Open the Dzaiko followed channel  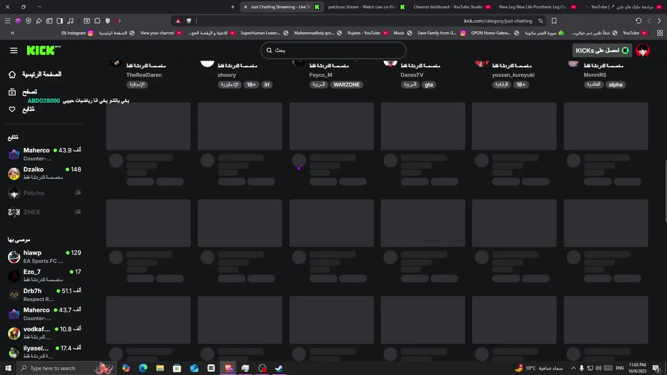tap(45, 173)
